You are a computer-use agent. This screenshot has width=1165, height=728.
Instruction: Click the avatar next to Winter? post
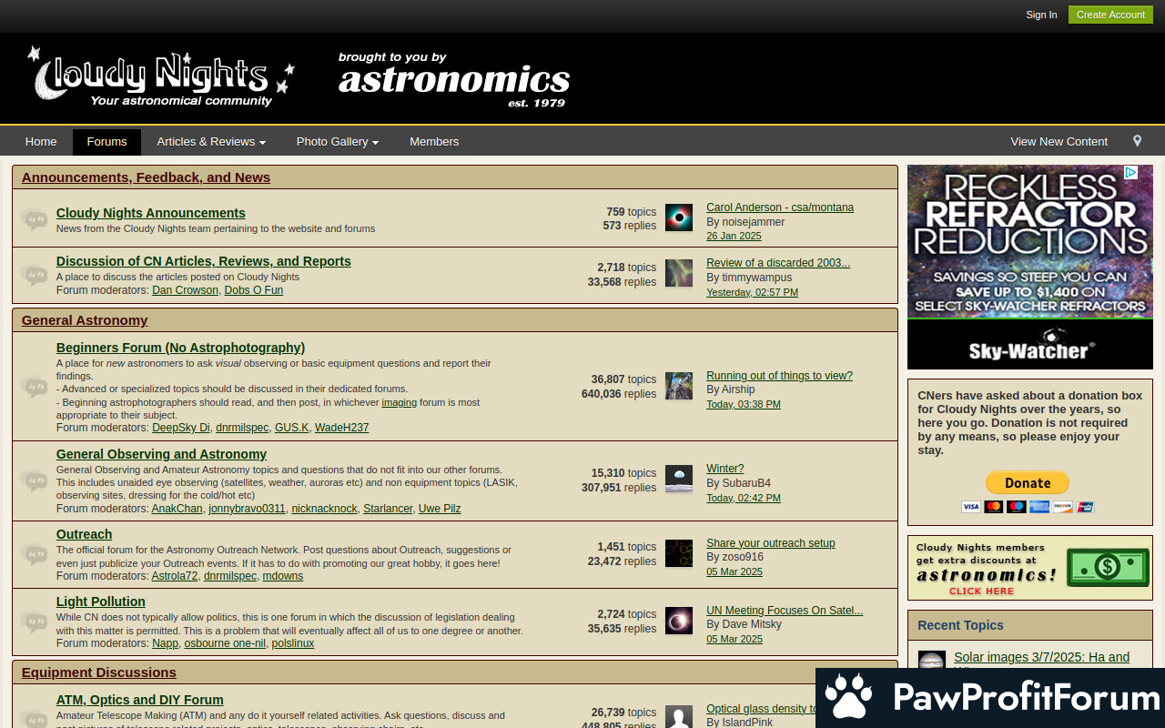coord(679,479)
